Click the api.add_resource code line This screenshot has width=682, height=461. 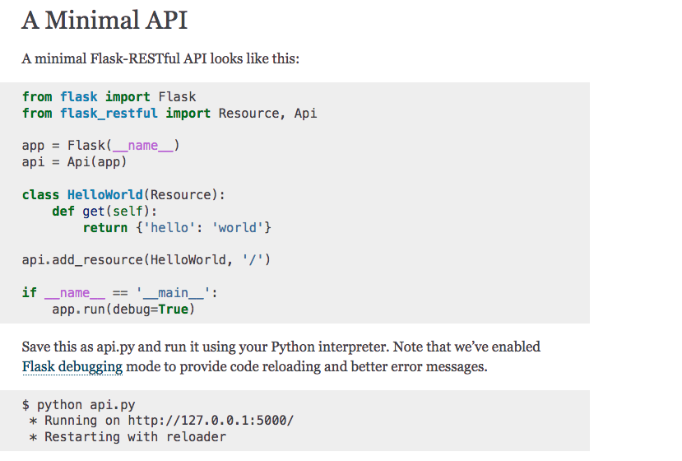[x=146, y=260]
